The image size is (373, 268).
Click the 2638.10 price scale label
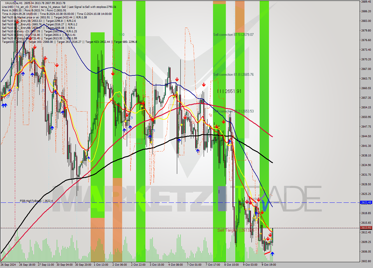(x=366, y=155)
